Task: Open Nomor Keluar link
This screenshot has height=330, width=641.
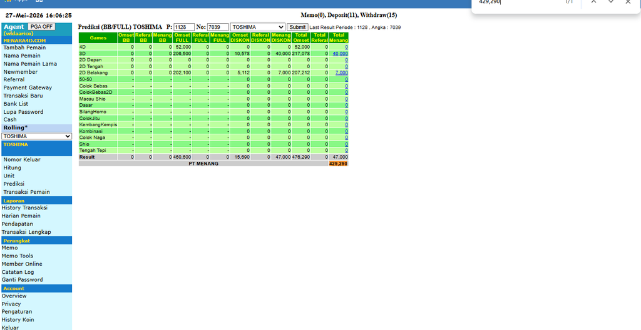Action: 22,160
